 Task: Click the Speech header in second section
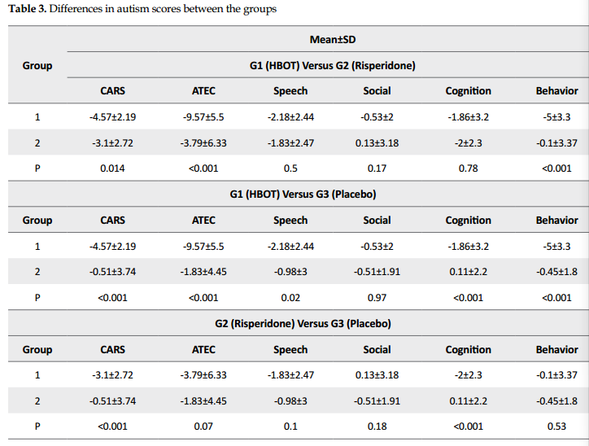(290, 221)
